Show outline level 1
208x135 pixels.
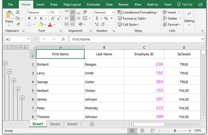point(5,47)
